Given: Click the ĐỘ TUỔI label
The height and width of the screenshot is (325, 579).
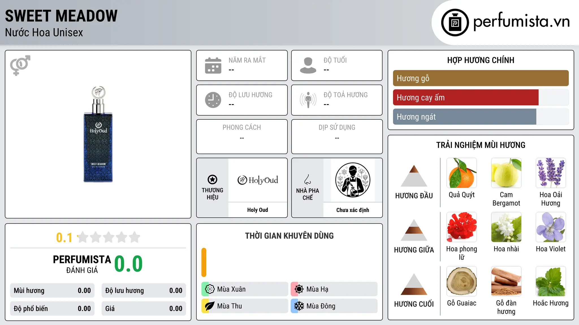Looking at the screenshot, I should point(335,60).
